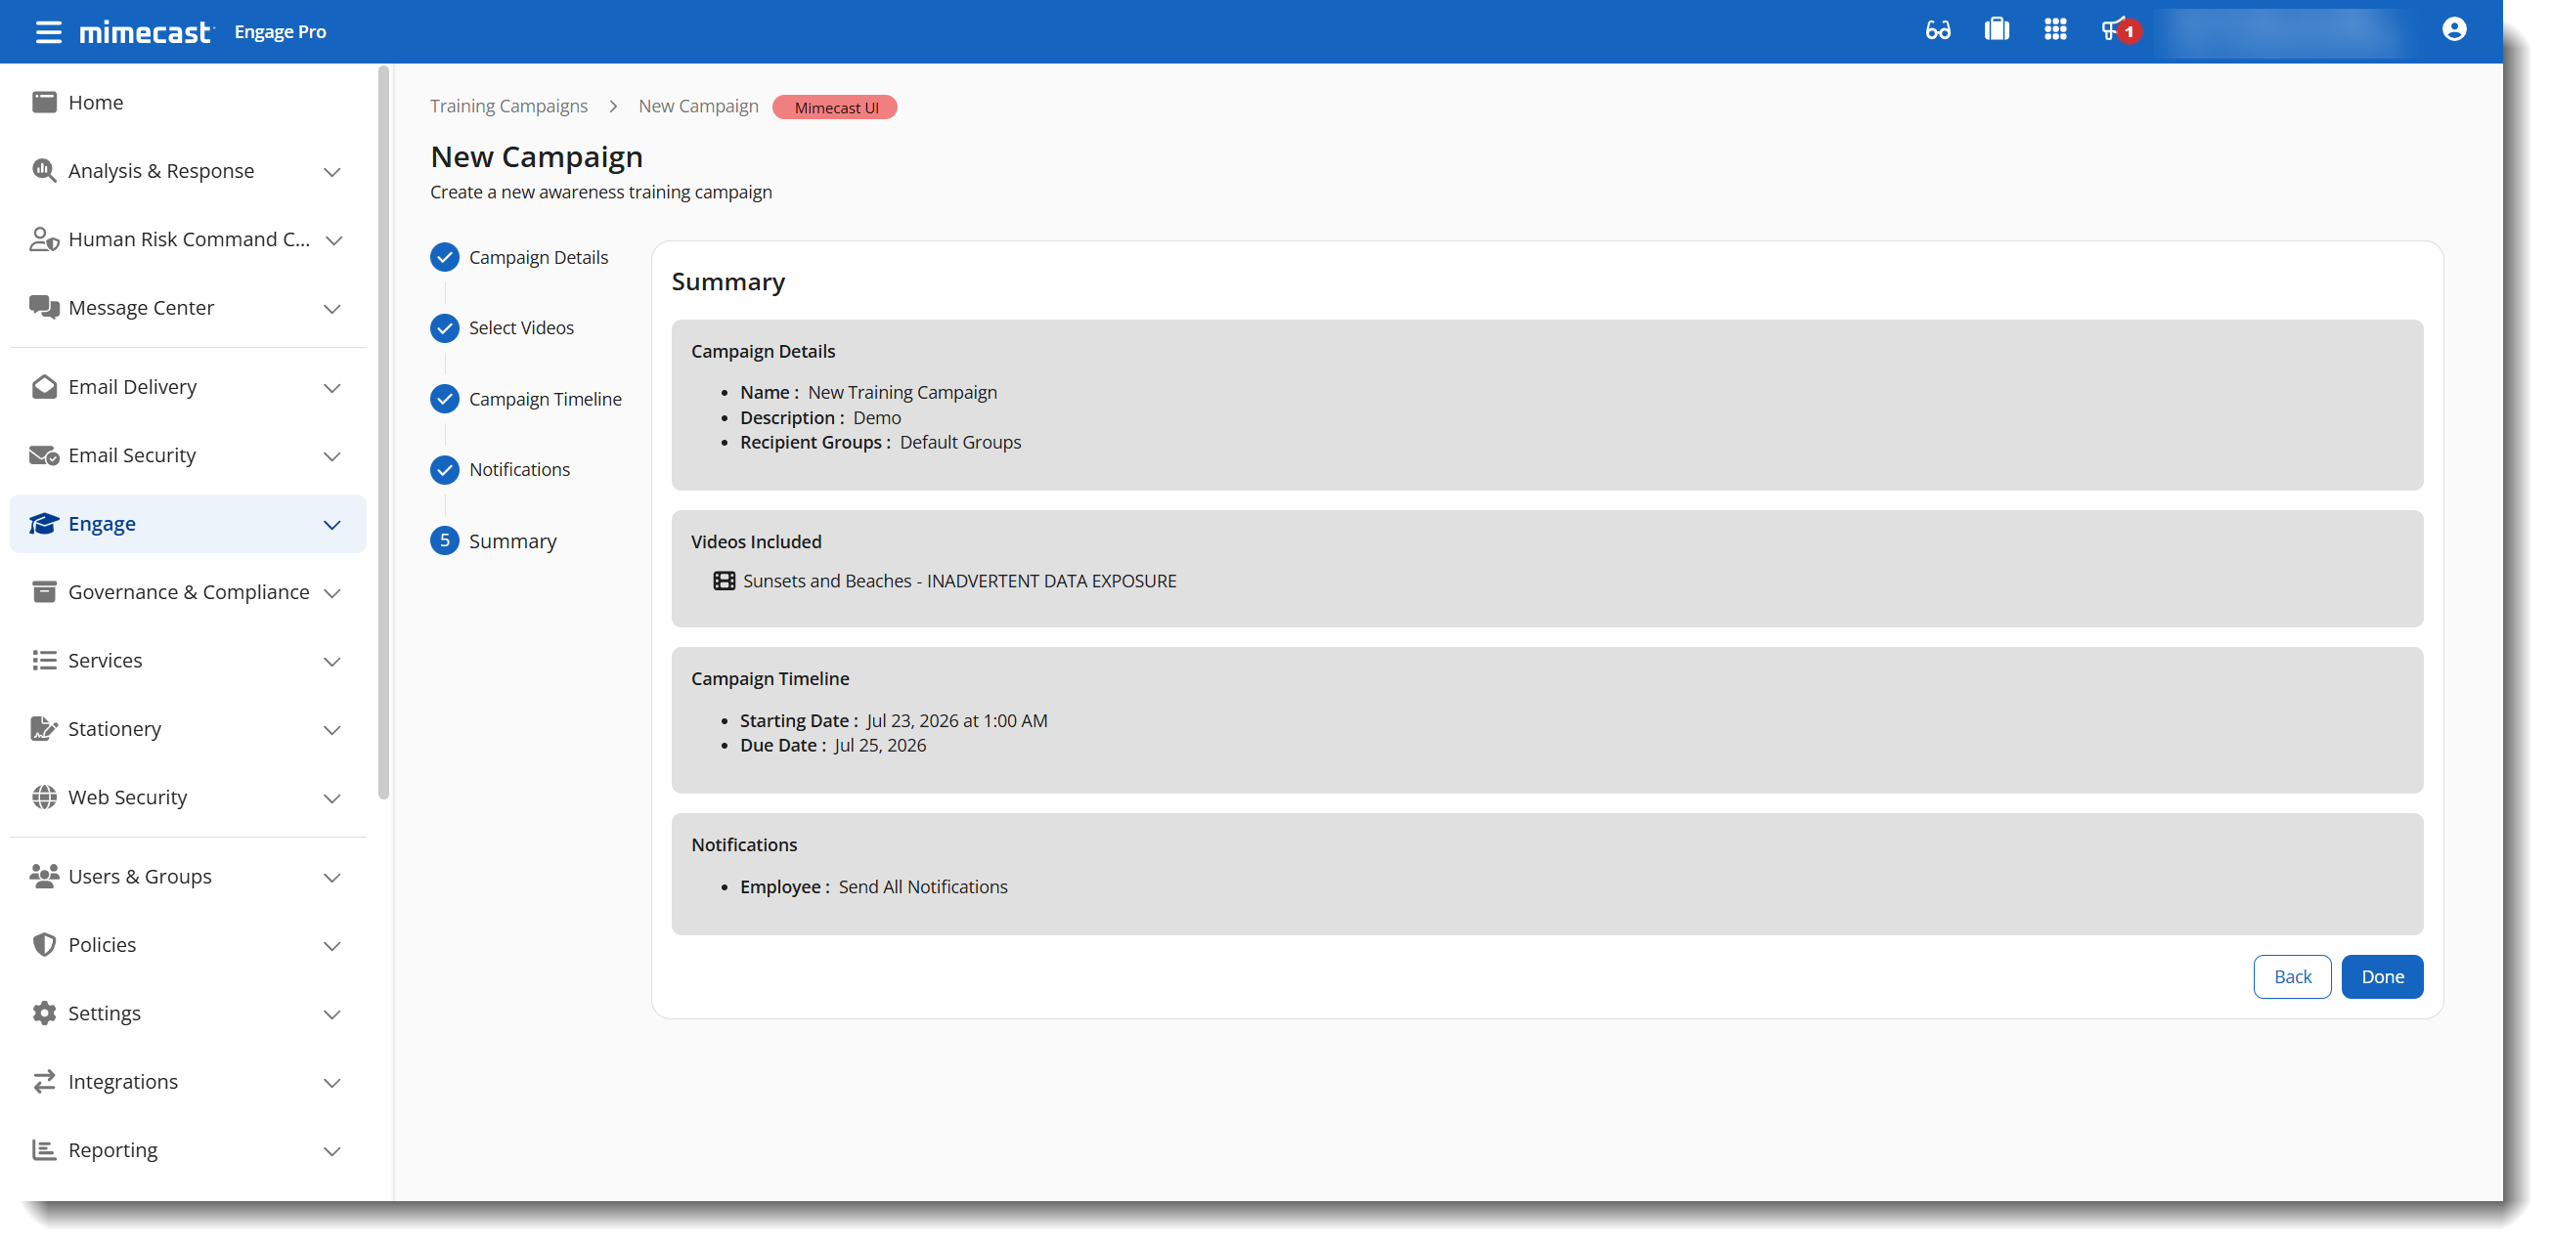Collapse the Engage menu chevron
This screenshot has width=2552, height=1250.
(331, 524)
